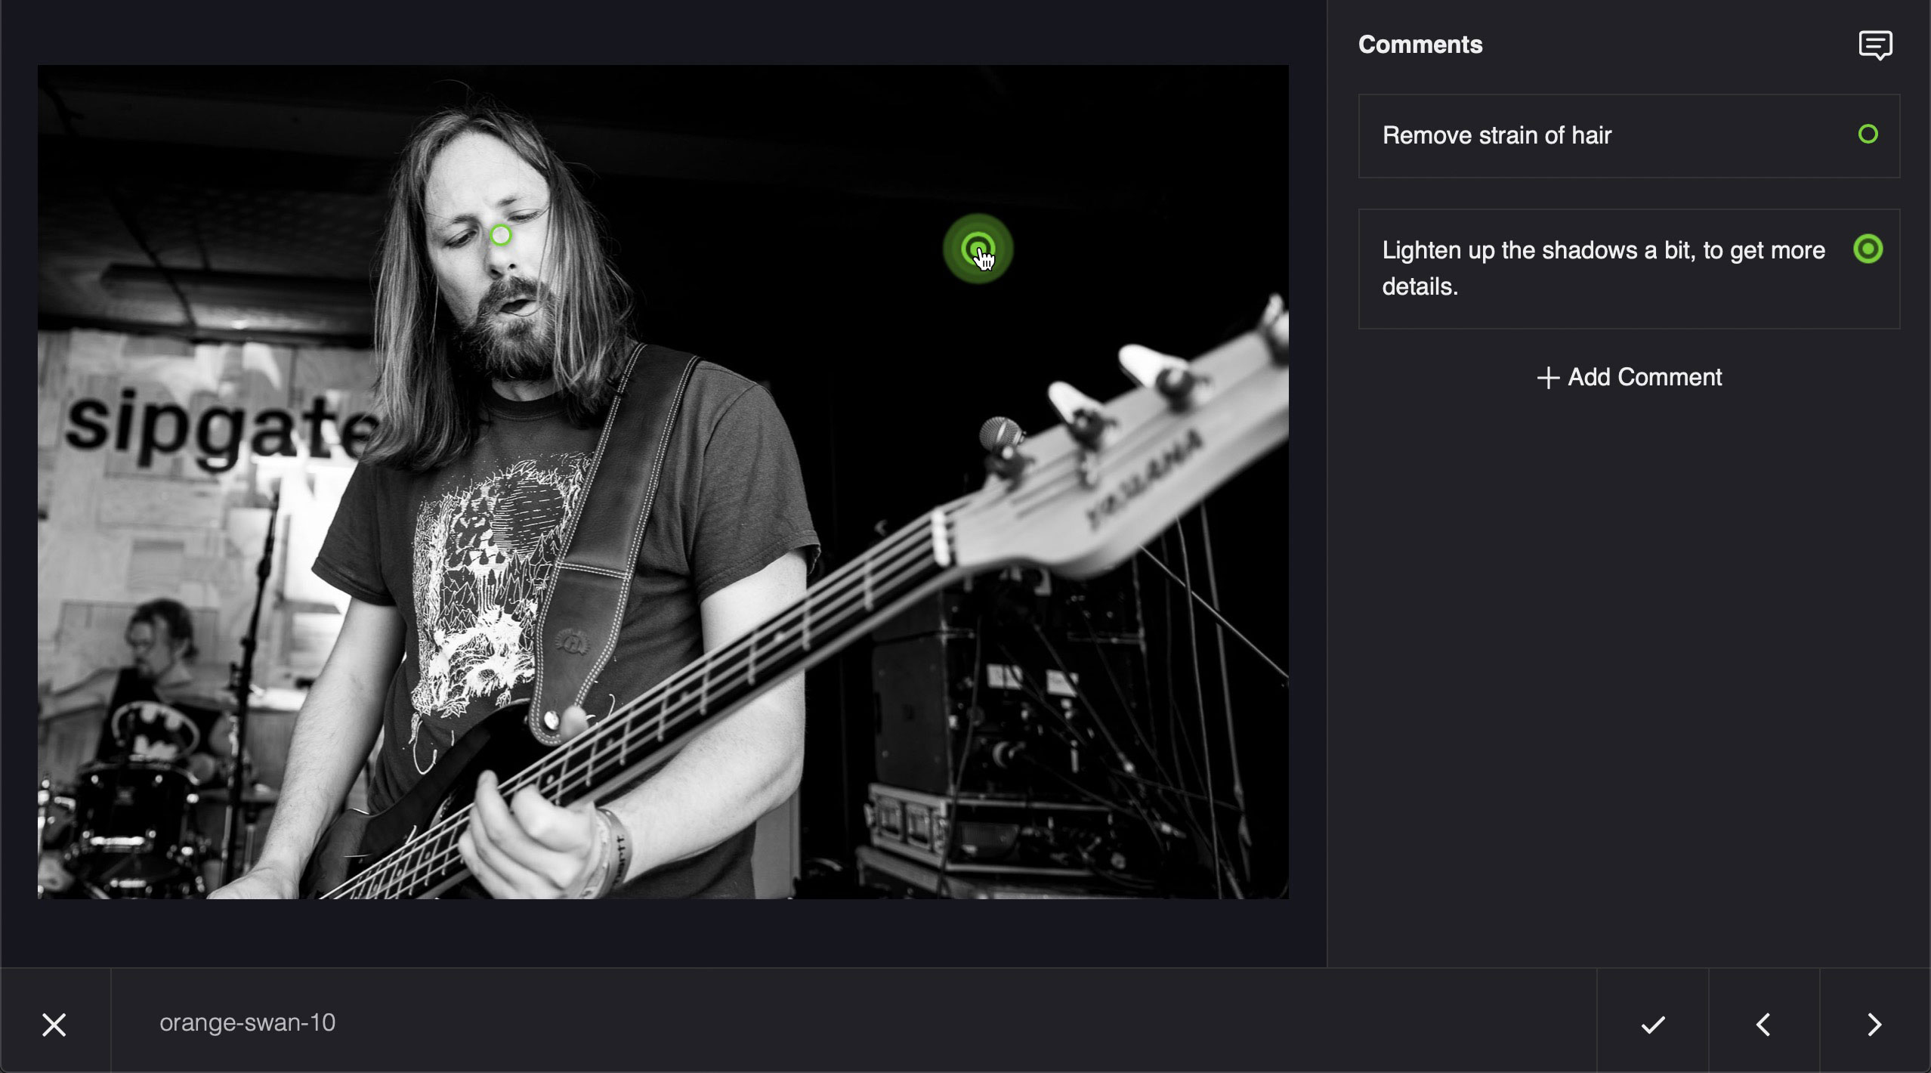
Task: Go to previous image with left chevron
Action: pos(1763,1025)
